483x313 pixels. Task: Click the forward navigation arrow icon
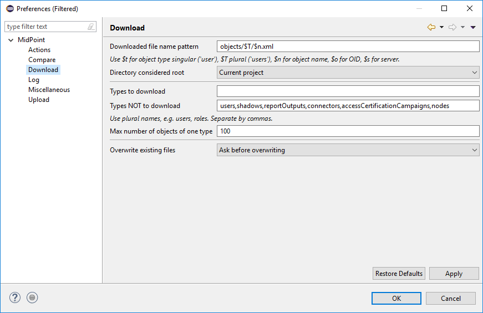[x=452, y=27]
